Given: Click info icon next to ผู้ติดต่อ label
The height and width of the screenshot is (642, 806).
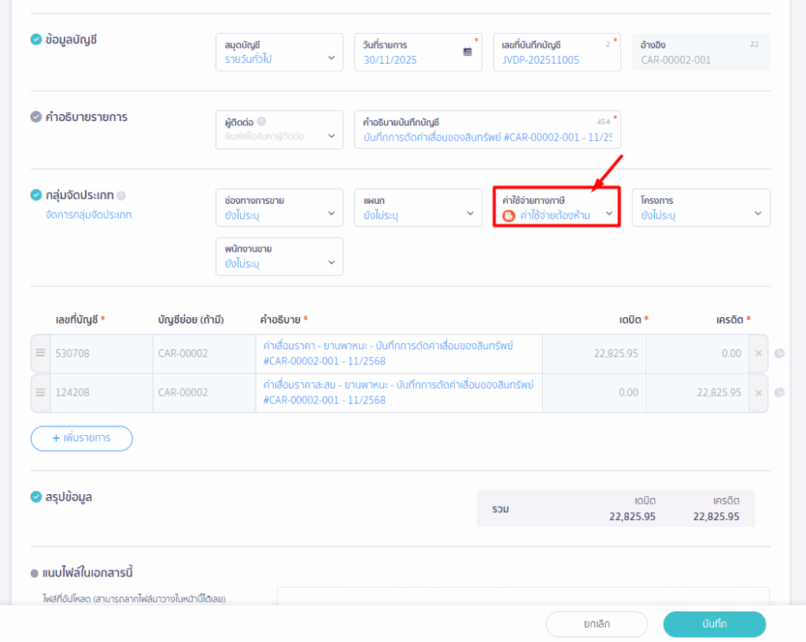Looking at the screenshot, I should 261,122.
